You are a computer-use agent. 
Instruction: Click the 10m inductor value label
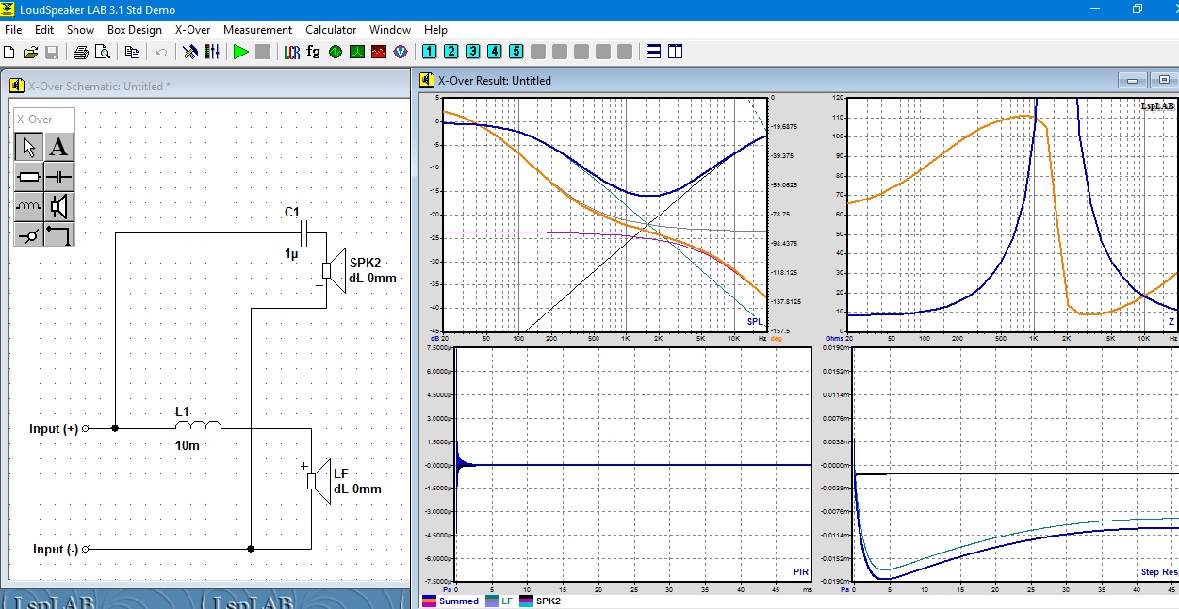tap(187, 445)
